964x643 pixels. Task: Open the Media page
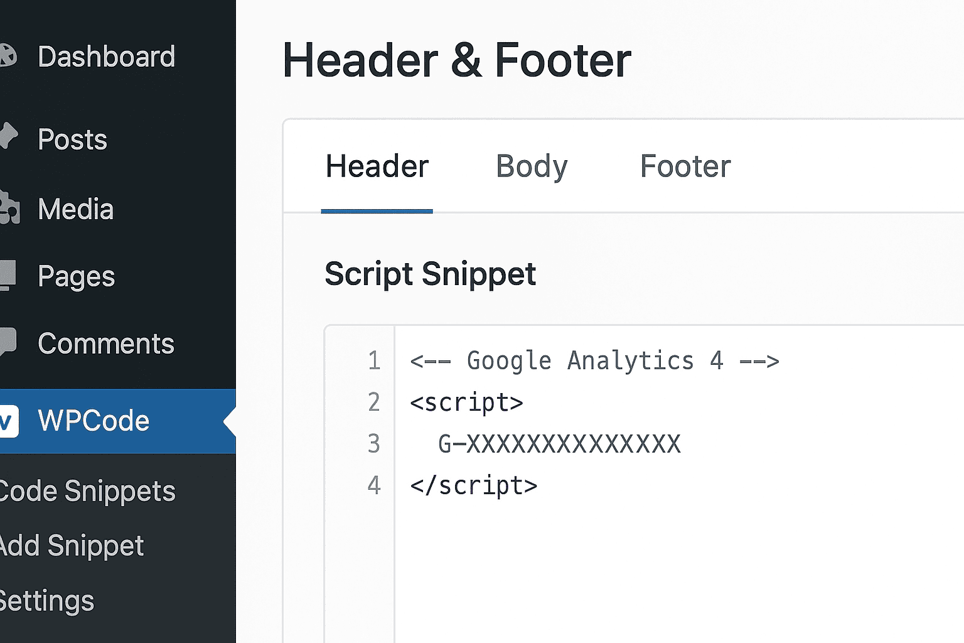coord(75,208)
